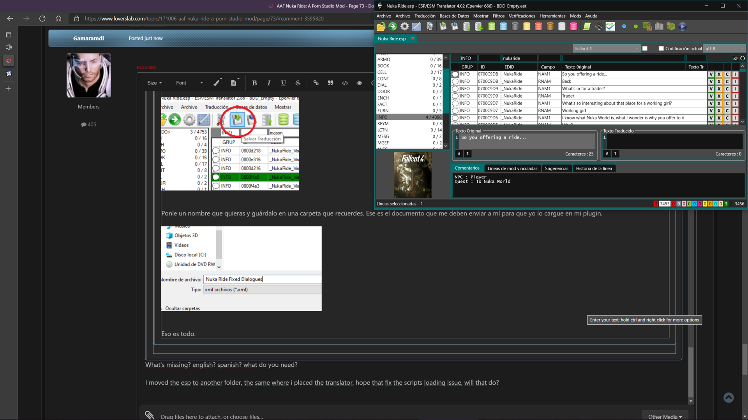Open file with the yellow folder icon
The width and height of the screenshot is (748, 420).
381,26
